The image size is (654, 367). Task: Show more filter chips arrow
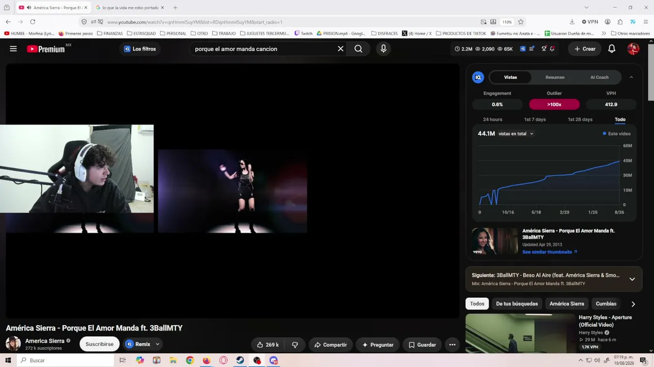633,304
